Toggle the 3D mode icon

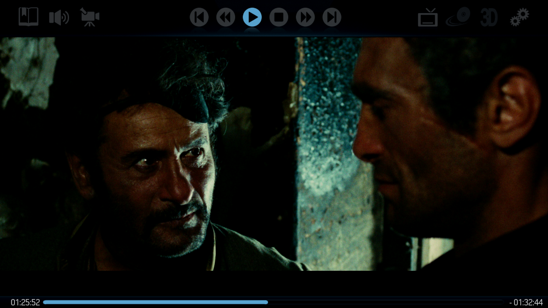click(489, 18)
